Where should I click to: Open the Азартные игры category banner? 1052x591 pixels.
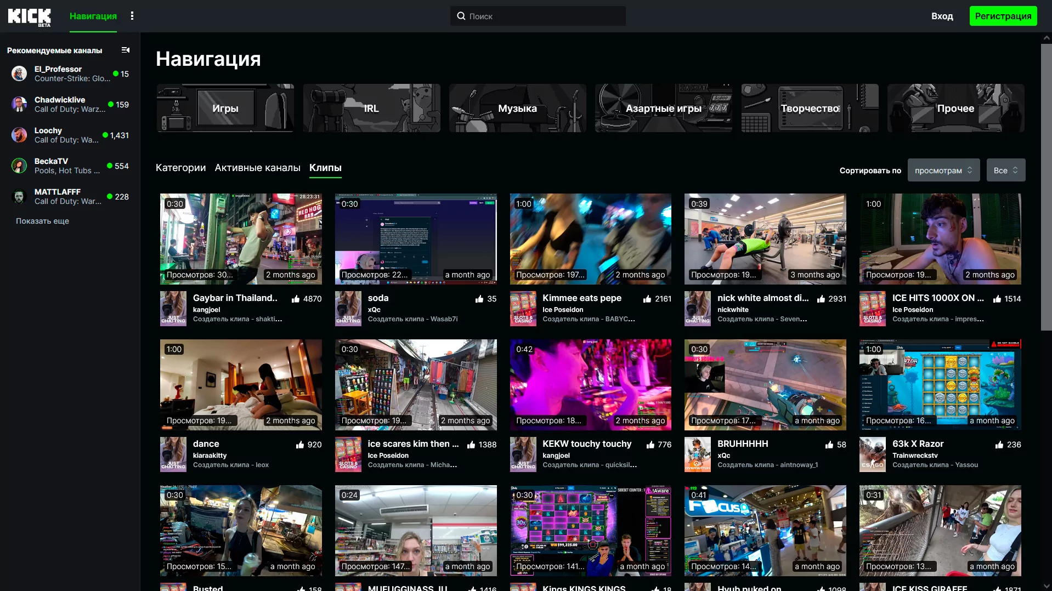pos(664,108)
